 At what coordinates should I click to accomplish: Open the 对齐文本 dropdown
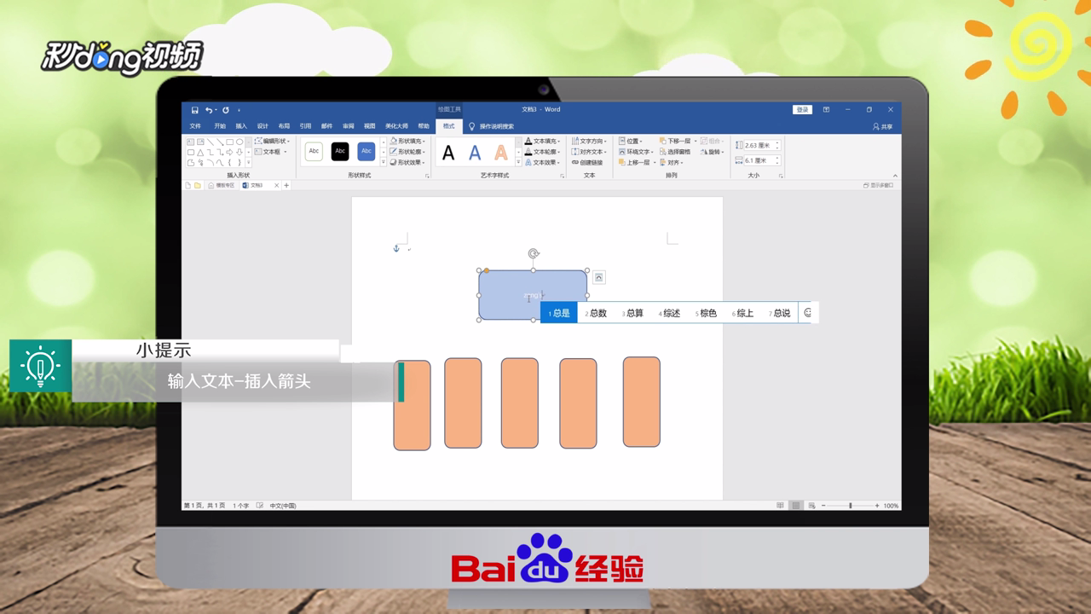589,152
